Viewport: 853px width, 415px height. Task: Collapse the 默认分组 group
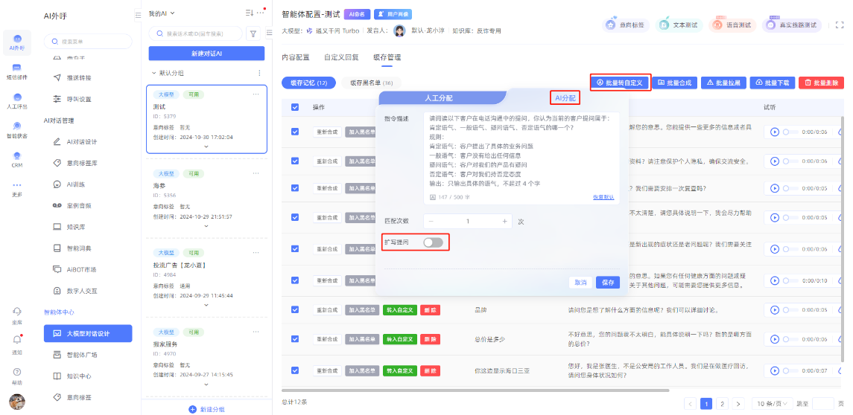pos(153,73)
